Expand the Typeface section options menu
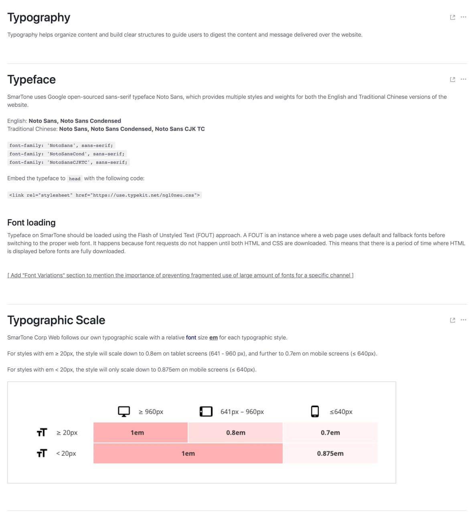Viewport: 474px width, 512px height. [x=463, y=79]
